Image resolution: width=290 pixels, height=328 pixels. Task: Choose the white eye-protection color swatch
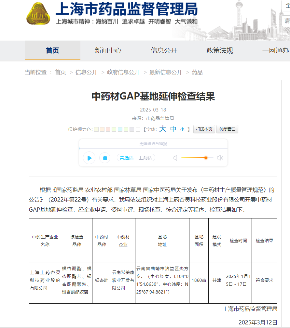[x=138, y=129]
